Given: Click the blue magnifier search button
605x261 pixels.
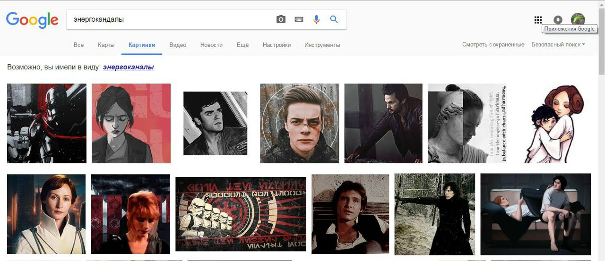Looking at the screenshot, I should click(x=334, y=19).
